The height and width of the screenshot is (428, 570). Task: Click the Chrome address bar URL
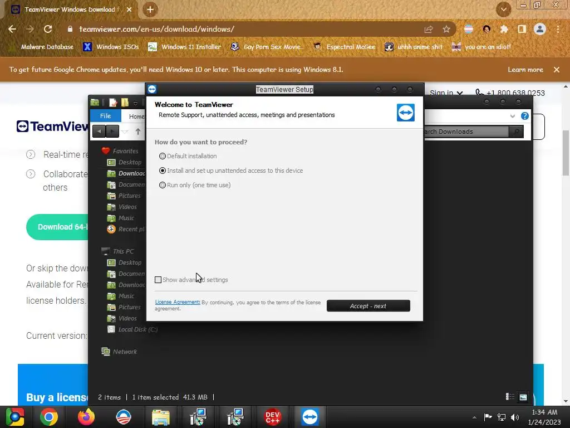tap(156, 29)
